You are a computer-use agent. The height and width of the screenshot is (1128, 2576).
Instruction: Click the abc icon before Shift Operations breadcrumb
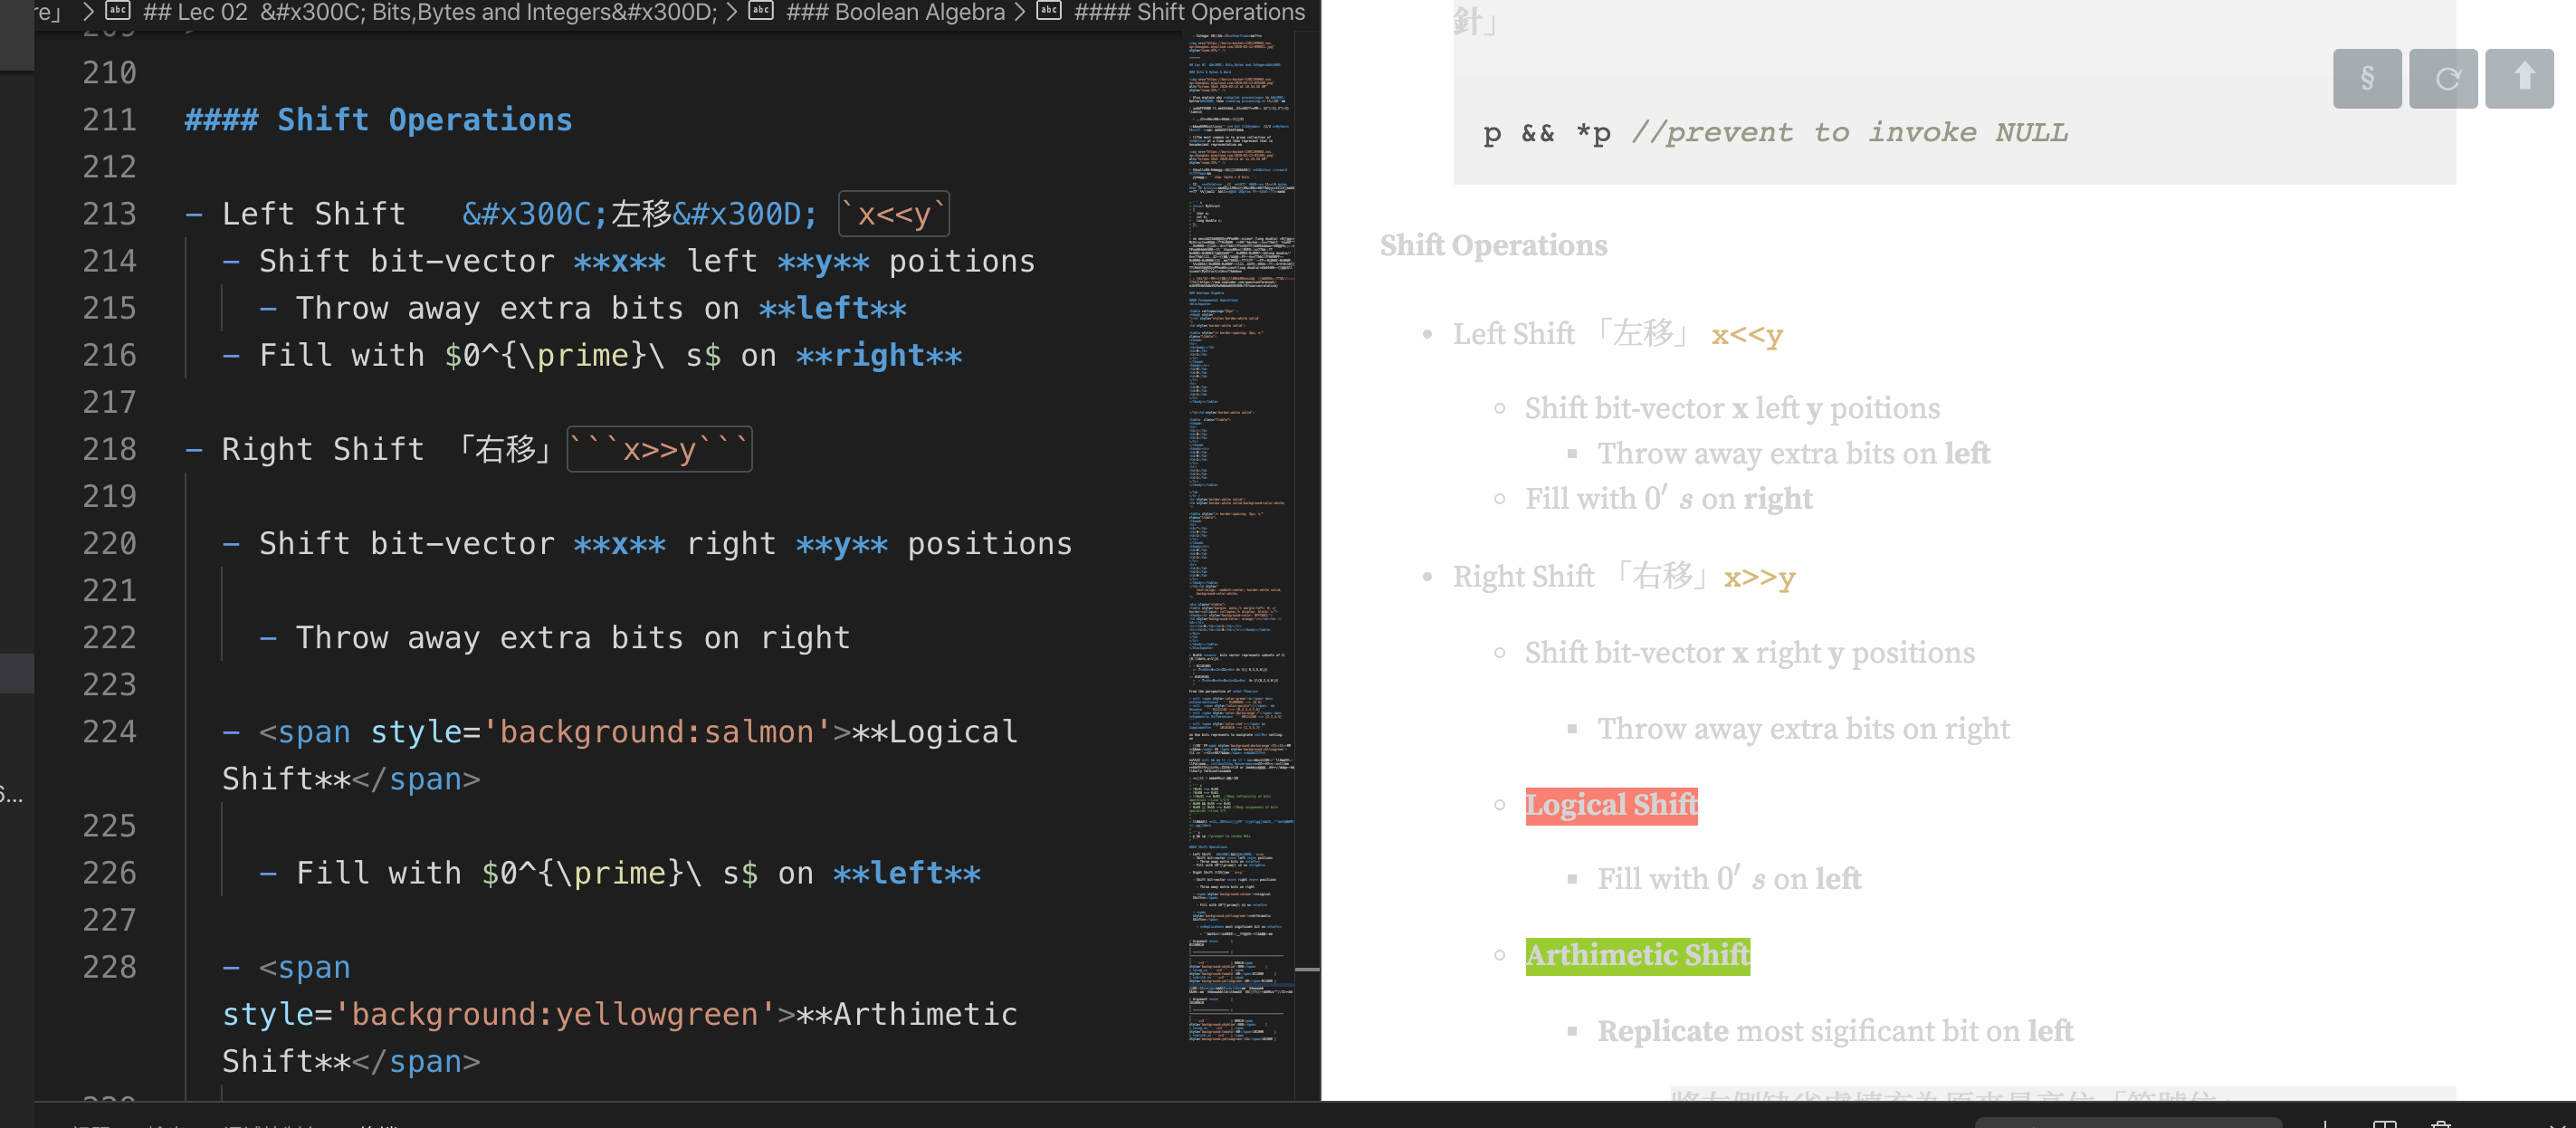pos(1047,12)
